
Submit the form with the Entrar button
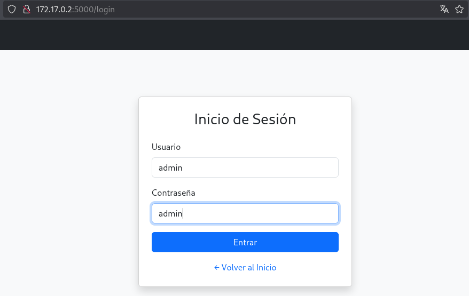coord(245,242)
